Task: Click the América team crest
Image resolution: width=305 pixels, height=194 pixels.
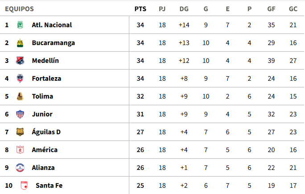Action: point(20,150)
